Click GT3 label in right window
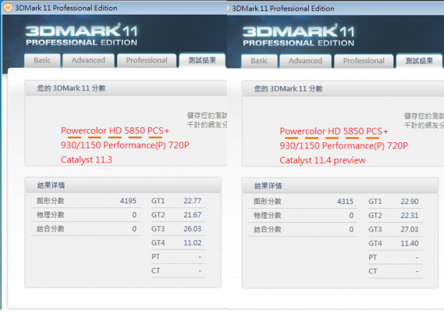Image resolution: width=444 pixels, height=315 pixels. point(375,230)
